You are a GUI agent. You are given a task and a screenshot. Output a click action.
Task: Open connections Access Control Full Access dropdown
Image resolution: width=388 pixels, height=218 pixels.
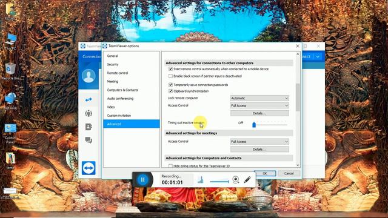(x=259, y=105)
